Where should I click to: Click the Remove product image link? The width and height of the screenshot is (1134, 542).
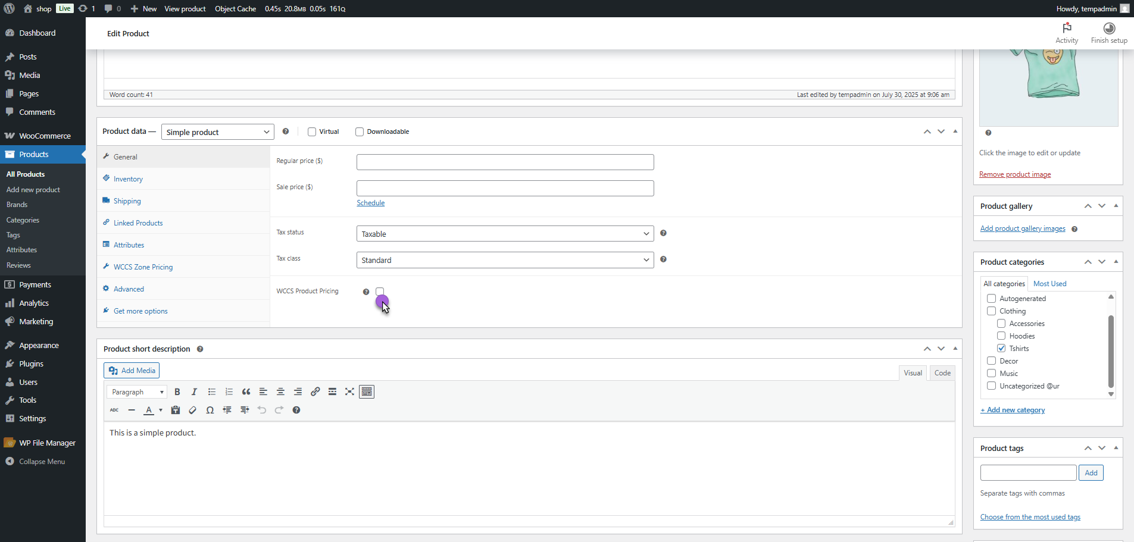tap(1014, 174)
